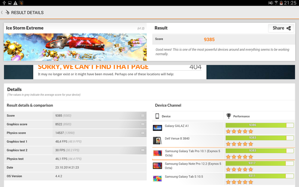This screenshot has height=187, width=299.
Task: Click the Share icon beside Share label
Action: tap(289, 28)
